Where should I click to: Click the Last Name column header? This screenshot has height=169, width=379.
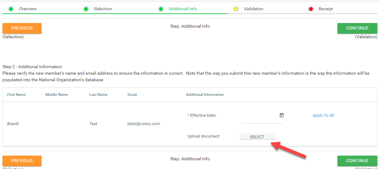(98, 95)
